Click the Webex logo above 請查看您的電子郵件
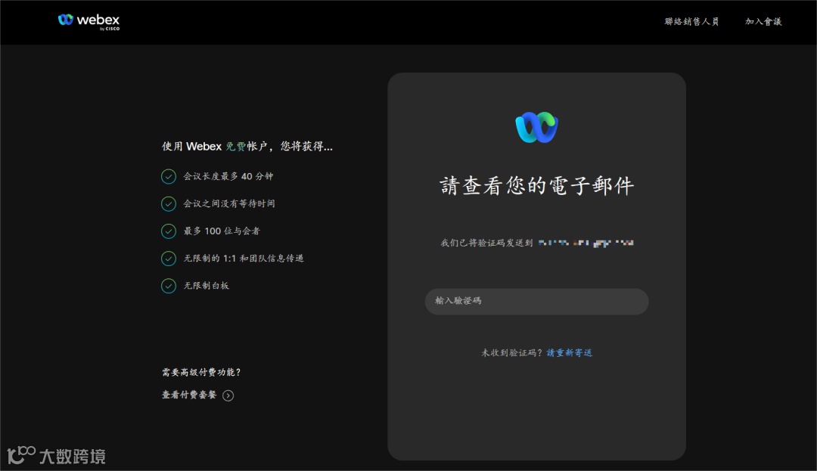 536,127
